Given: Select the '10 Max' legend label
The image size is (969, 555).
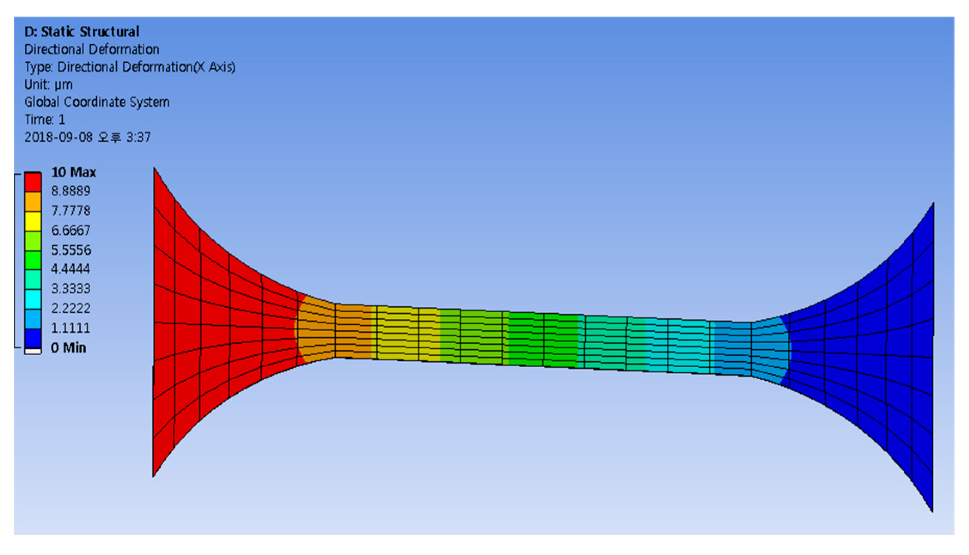Looking at the screenshot, I should coord(73,172).
